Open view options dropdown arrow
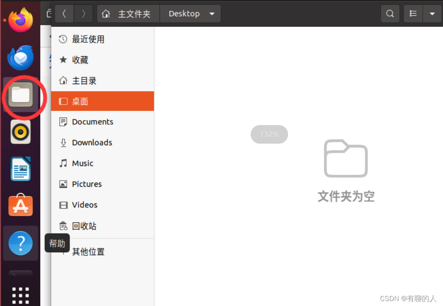 tap(432, 14)
